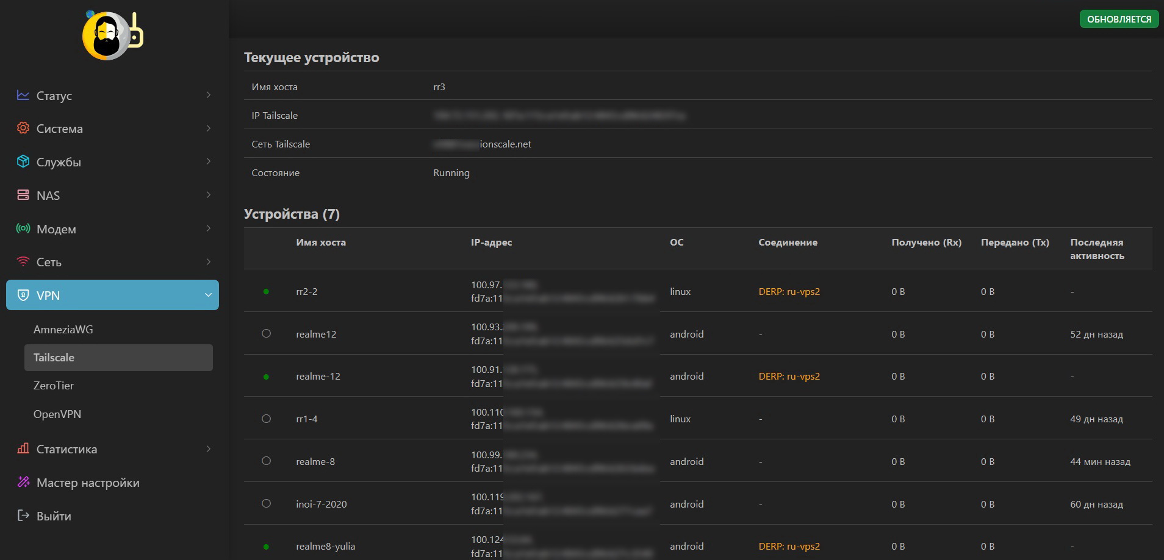
Task: Click DERP: ru-vps2 link for realme8-yulia
Action: tap(789, 547)
